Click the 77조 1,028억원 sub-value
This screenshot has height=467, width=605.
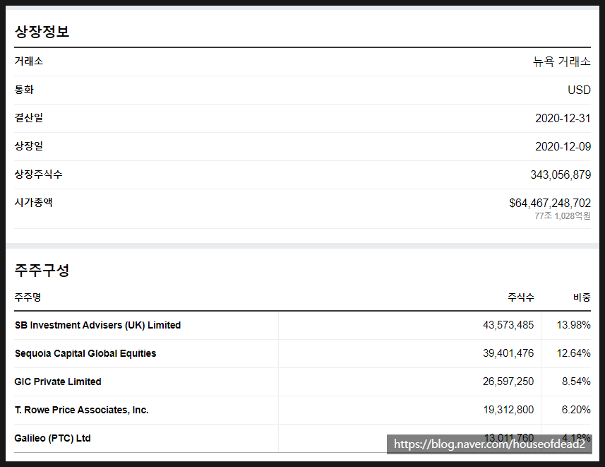point(563,215)
